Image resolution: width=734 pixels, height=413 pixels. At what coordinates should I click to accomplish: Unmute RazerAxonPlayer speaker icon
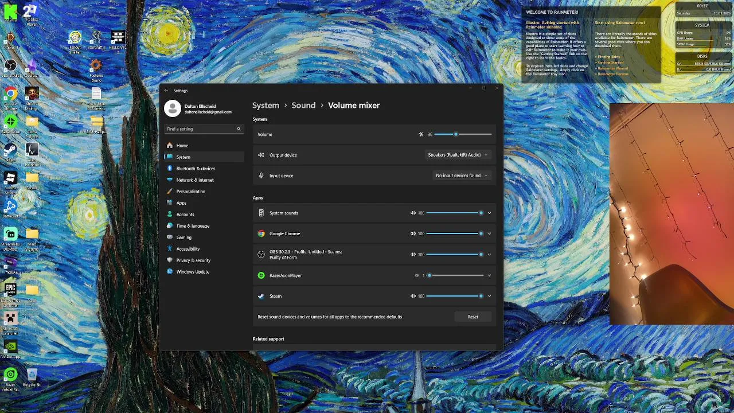click(x=417, y=275)
